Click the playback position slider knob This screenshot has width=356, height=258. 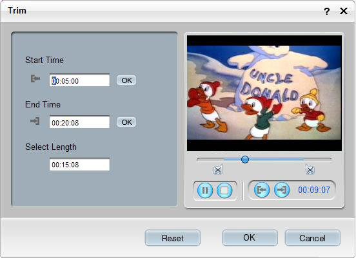click(245, 160)
